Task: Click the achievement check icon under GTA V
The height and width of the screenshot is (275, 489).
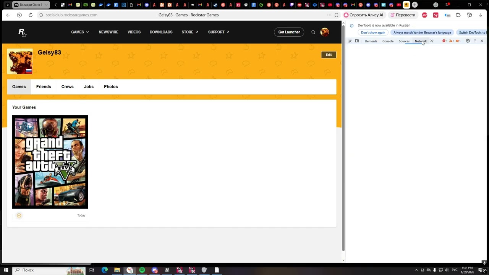Action: point(19,215)
